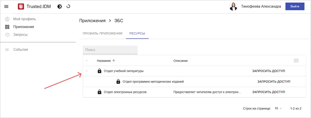Click the circular refresh loading icon
Viewport: 311px width, 118px height.
68,7
